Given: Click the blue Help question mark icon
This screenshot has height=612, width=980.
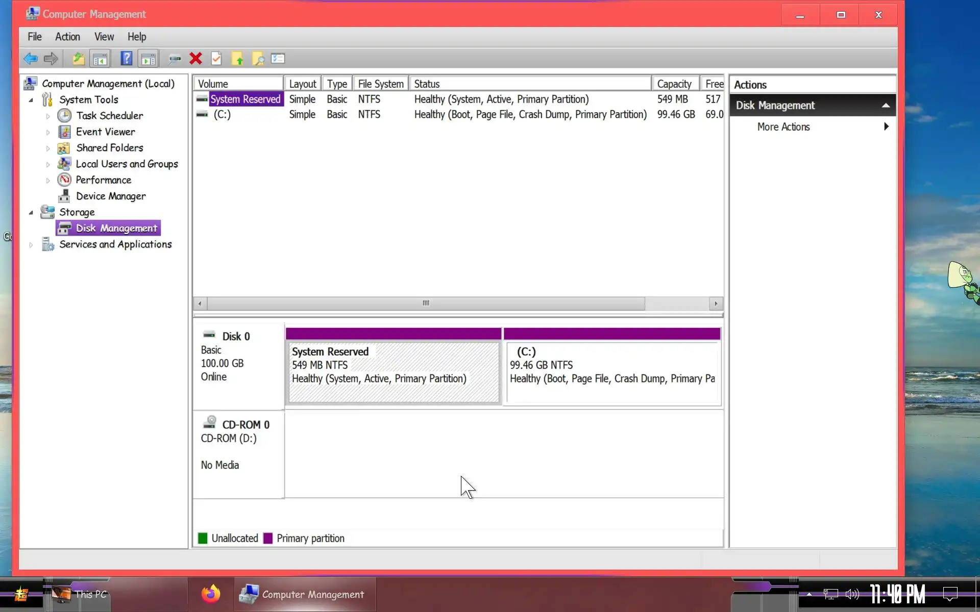Looking at the screenshot, I should click(126, 59).
